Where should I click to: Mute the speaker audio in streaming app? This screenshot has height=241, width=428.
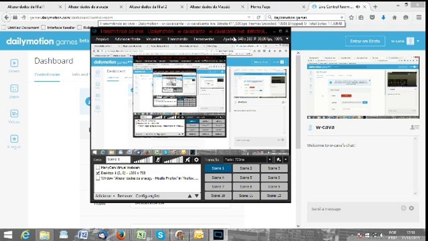point(188,160)
